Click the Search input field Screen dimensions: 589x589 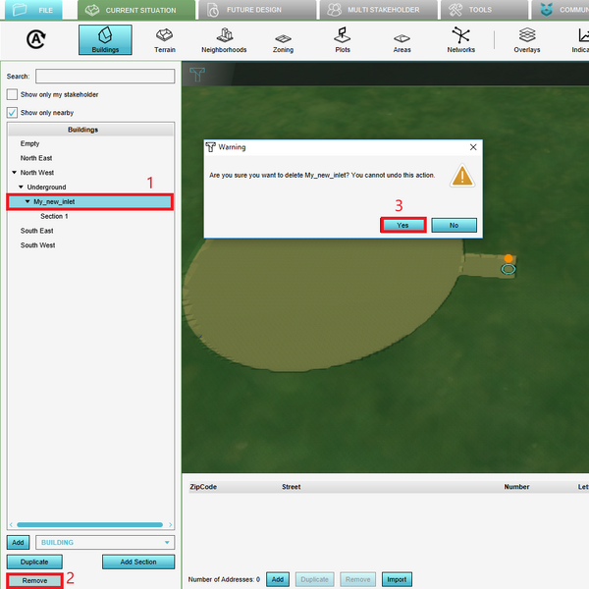pyautogui.click(x=104, y=76)
